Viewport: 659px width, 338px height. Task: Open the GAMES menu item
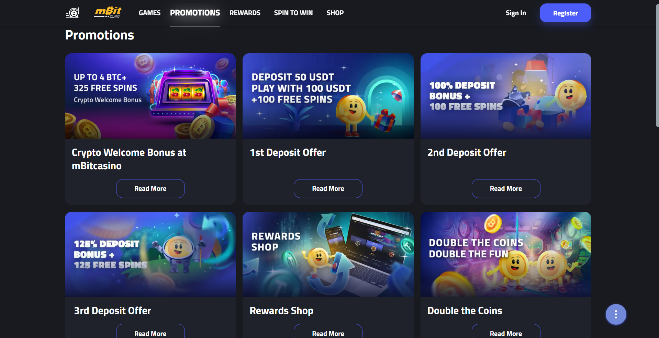pos(149,13)
